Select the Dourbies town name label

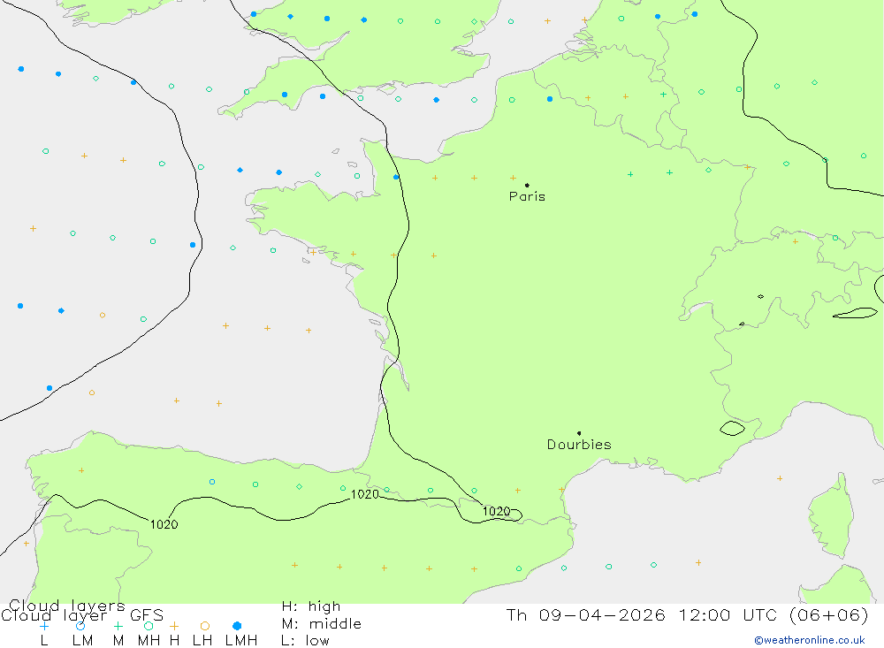tap(579, 445)
